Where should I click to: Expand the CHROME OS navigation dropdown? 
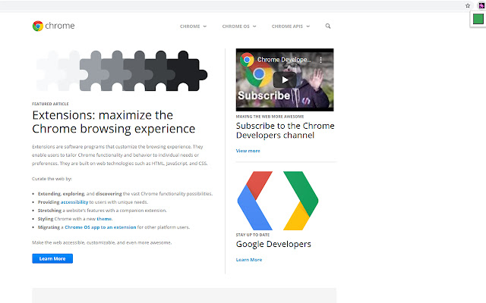[x=239, y=27]
